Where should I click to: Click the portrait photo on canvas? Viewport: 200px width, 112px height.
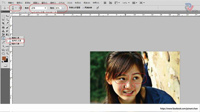pos(135,77)
